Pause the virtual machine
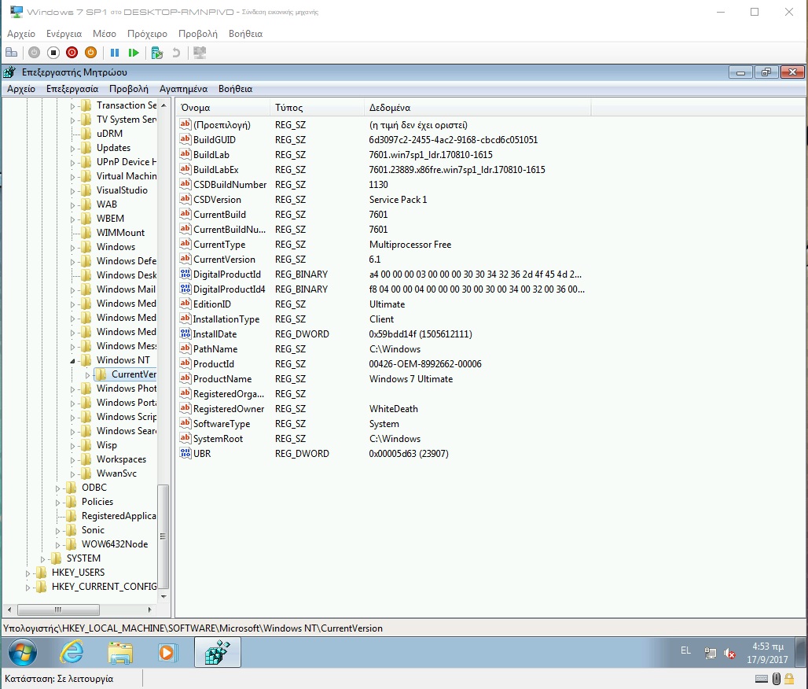Image resolution: width=808 pixels, height=689 pixels. [x=115, y=53]
